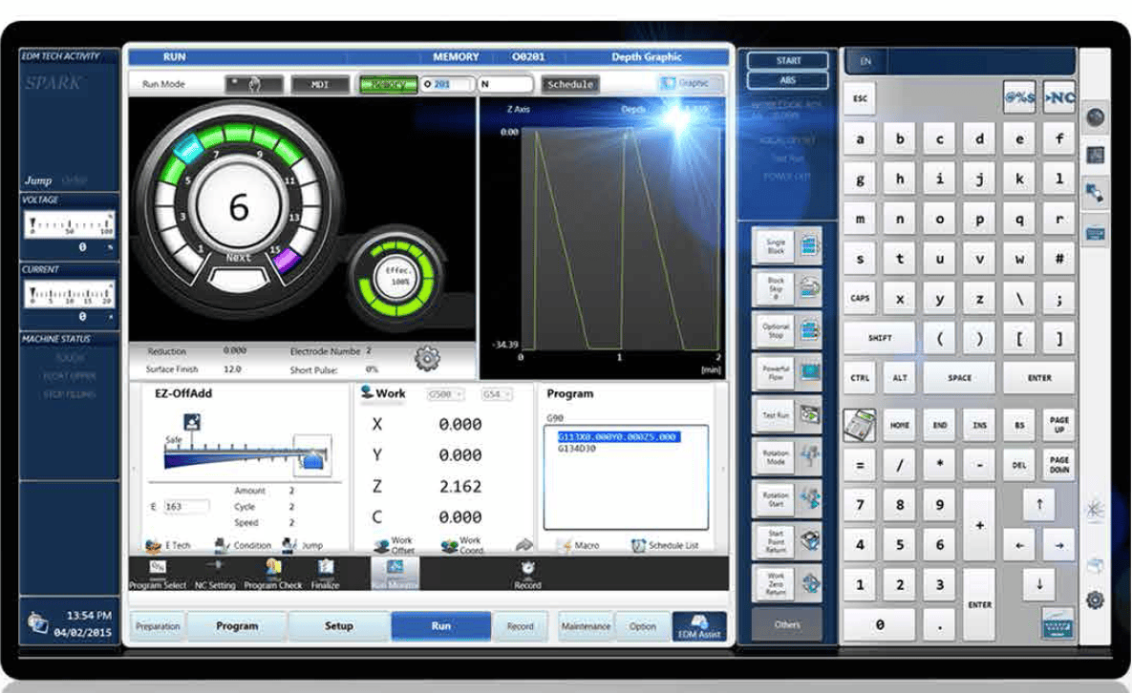Open Program Select in the bottom toolbar
Image resolution: width=1132 pixels, height=693 pixels.
(x=158, y=574)
